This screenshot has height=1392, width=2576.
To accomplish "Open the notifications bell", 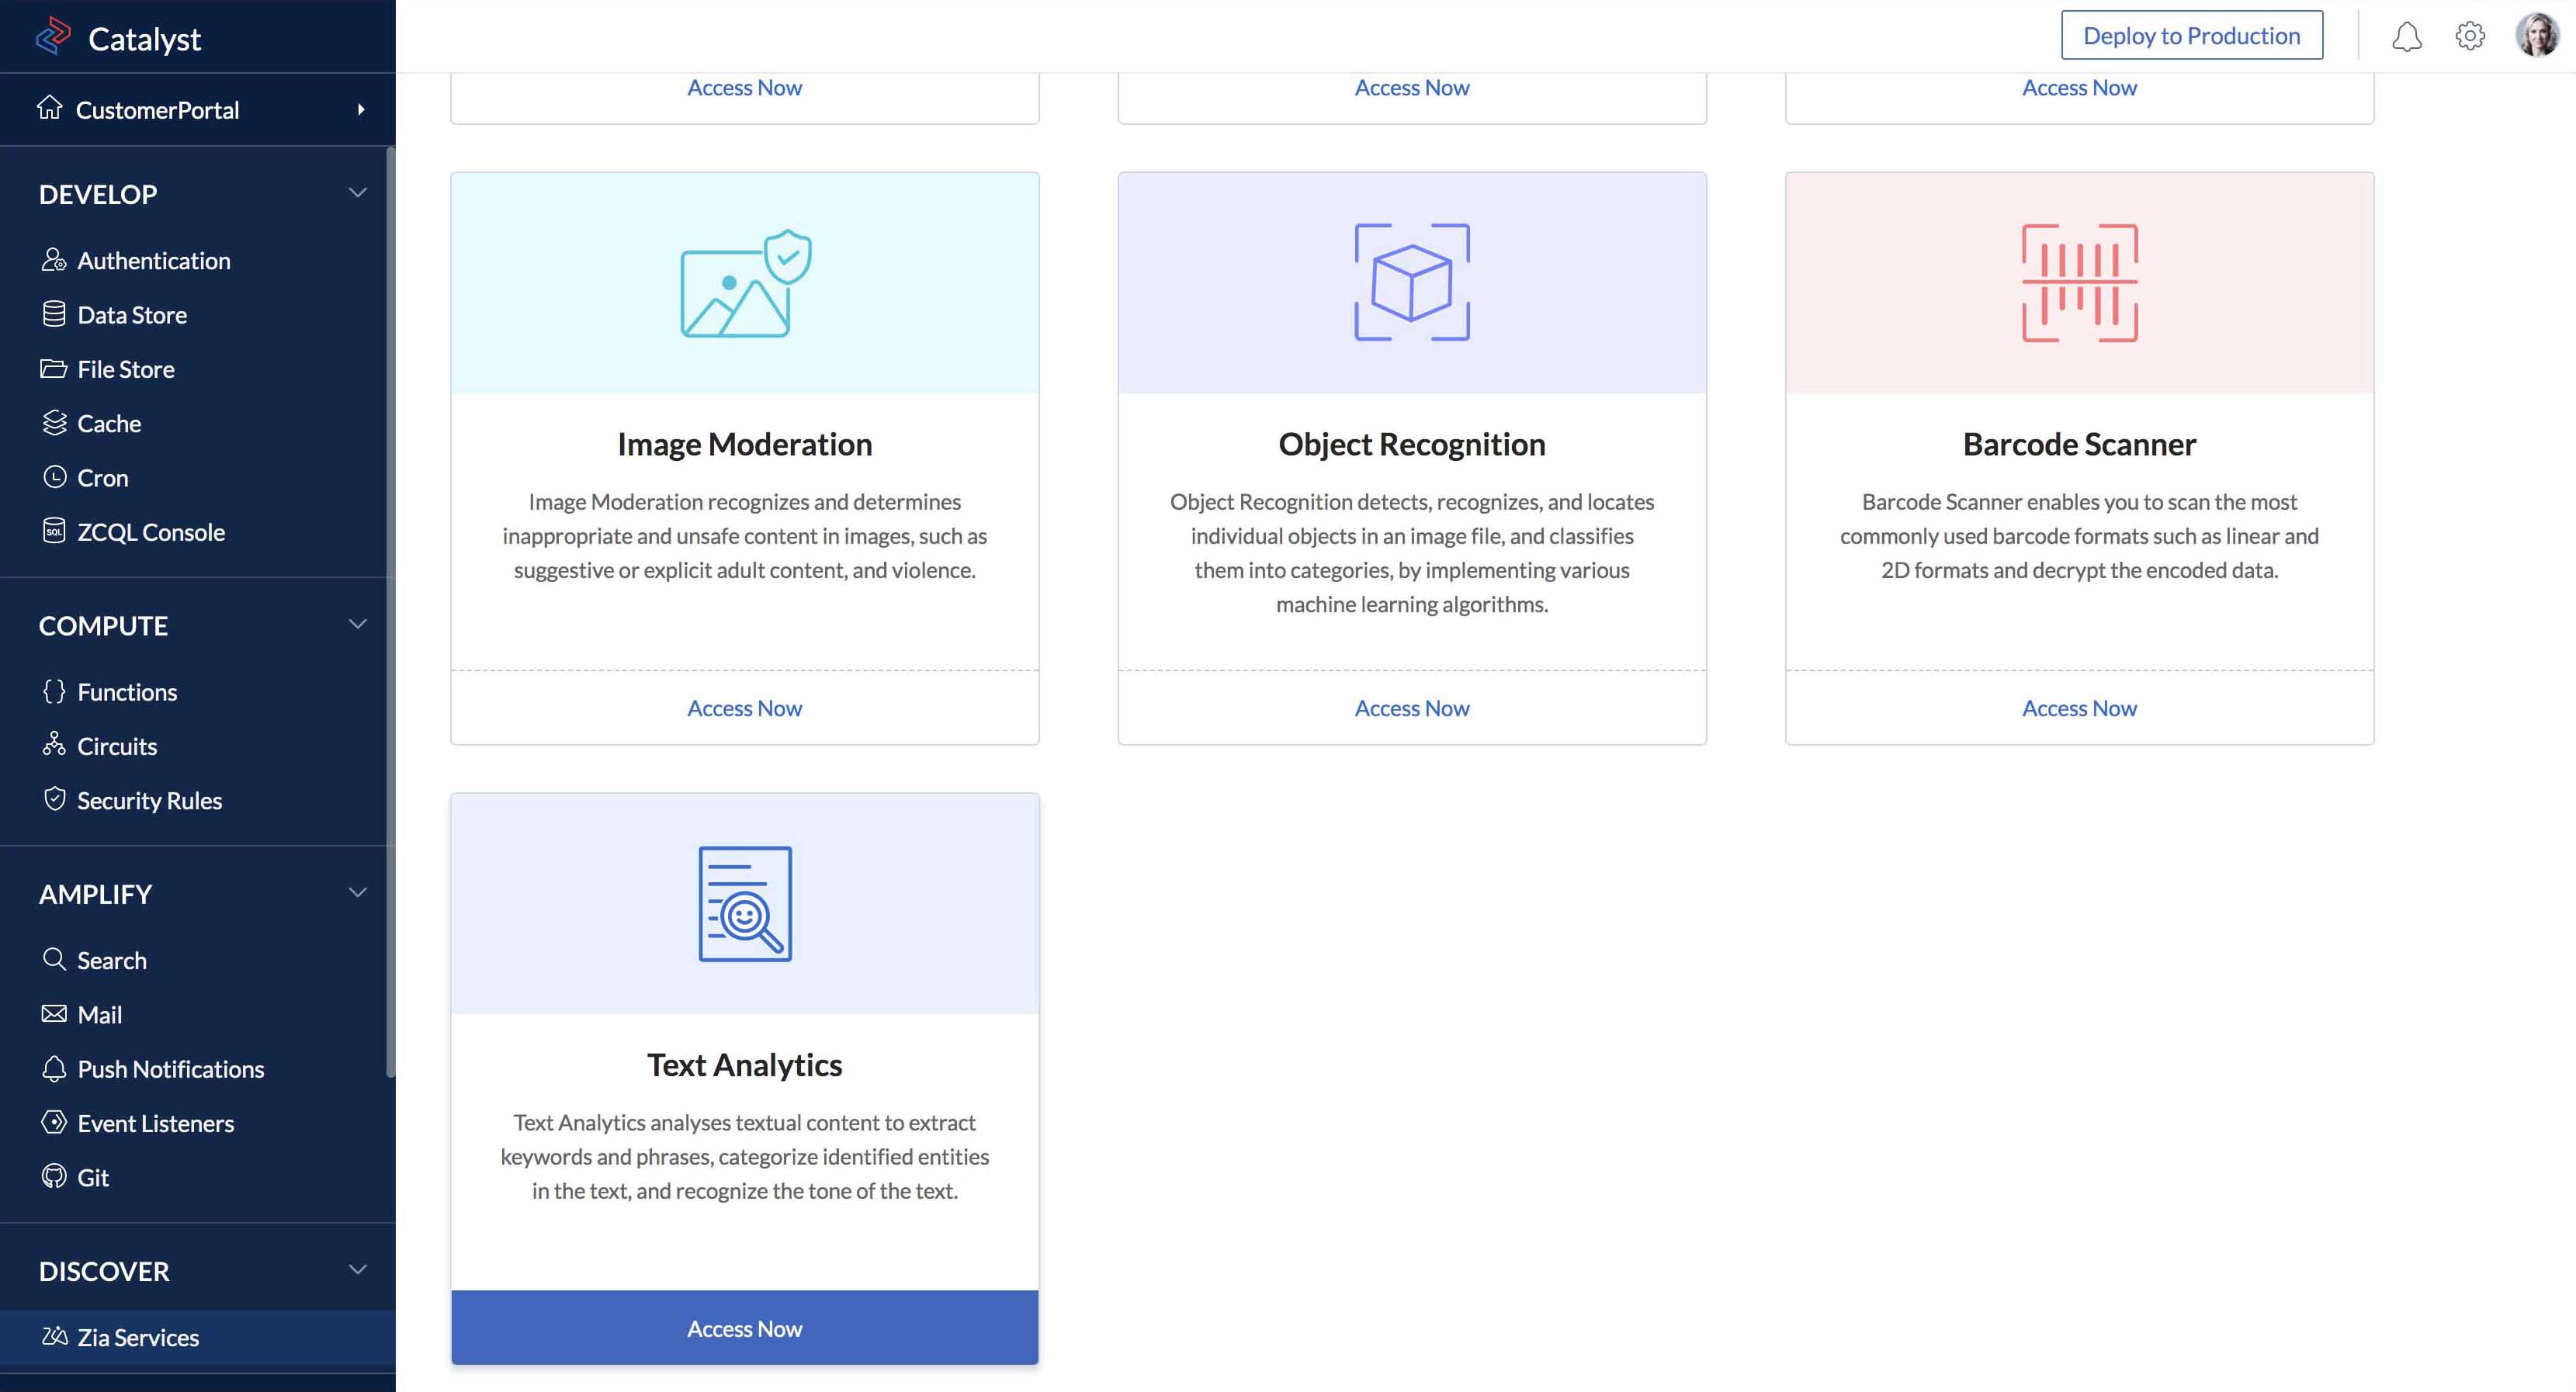I will pyautogui.click(x=2408, y=35).
